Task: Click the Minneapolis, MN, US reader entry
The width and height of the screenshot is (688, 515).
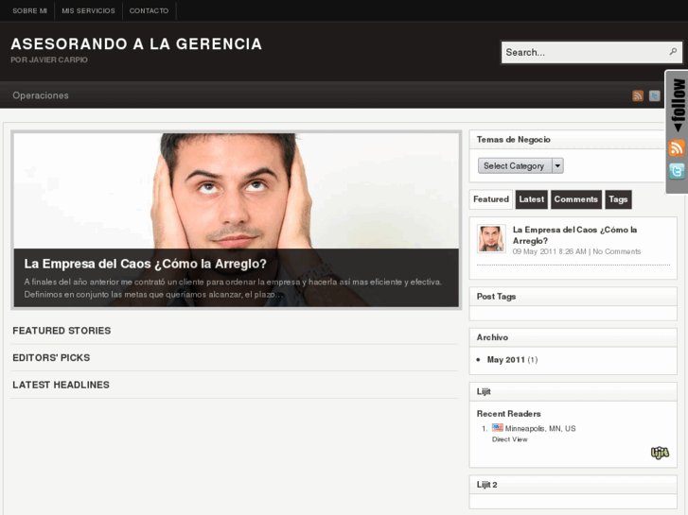Action: point(540,428)
